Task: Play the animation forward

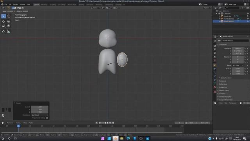Action: click(108, 123)
